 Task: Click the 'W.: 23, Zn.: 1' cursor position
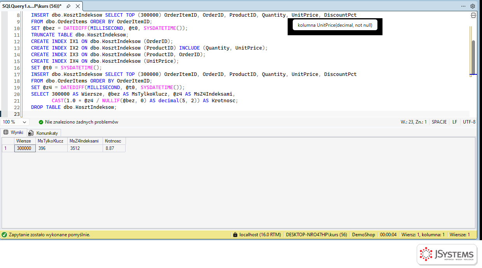point(414,122)
